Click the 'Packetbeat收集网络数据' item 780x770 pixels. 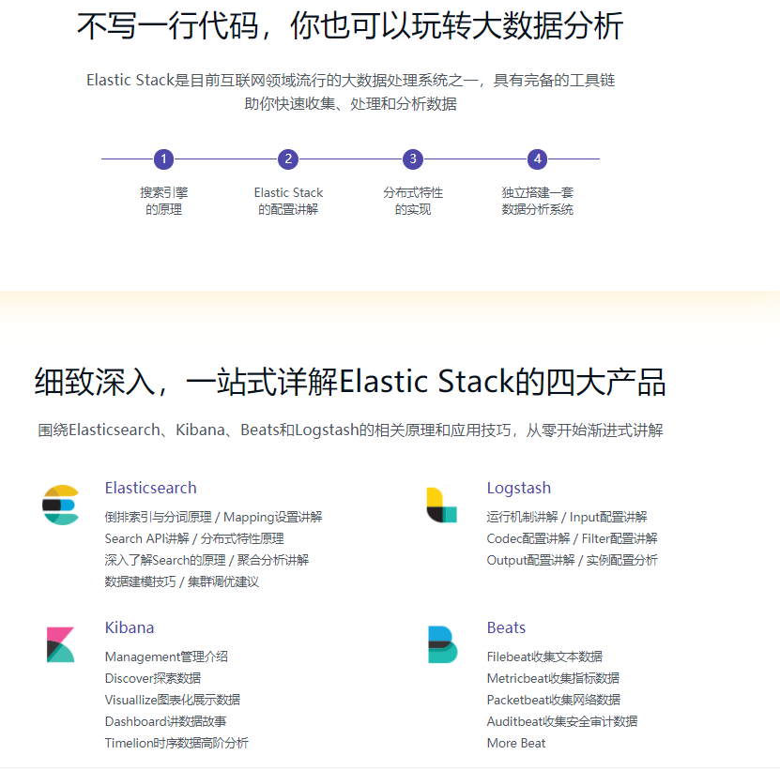(x=553, y=700)
